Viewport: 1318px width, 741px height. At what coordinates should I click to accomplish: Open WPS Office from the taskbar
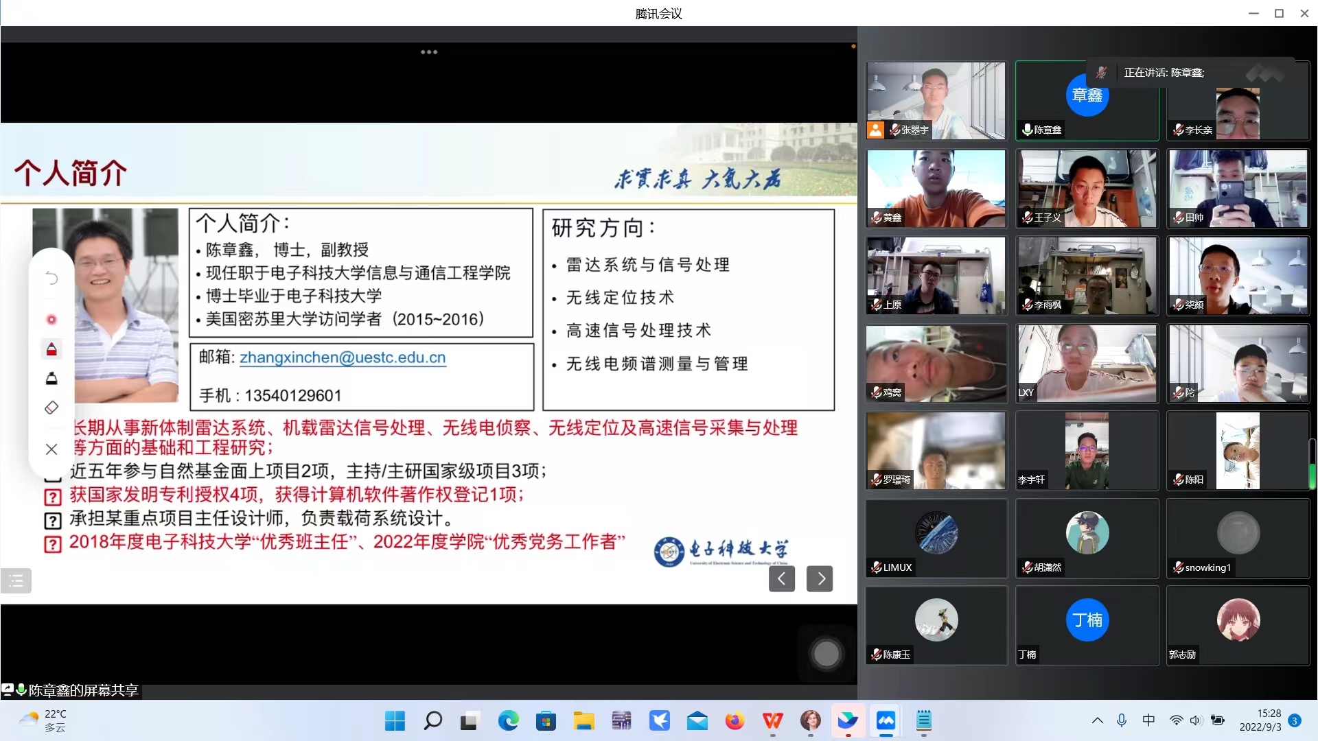772,720
